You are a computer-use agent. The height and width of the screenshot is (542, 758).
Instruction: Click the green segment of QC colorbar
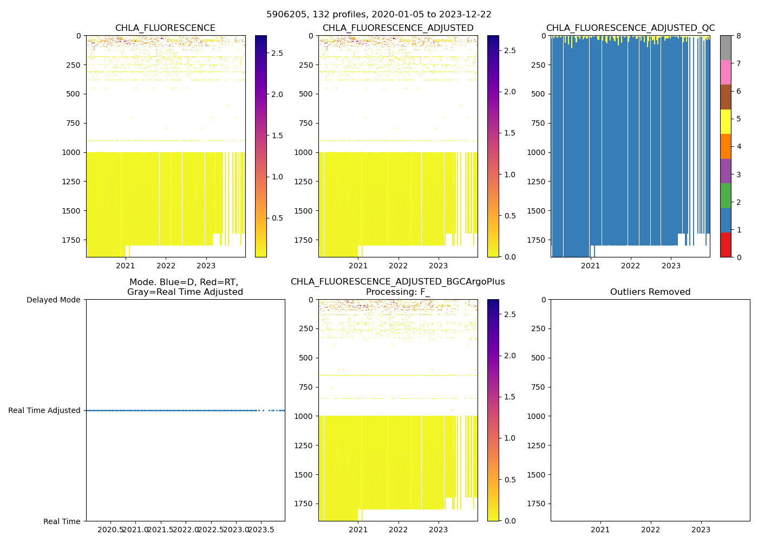pos(726,196)
